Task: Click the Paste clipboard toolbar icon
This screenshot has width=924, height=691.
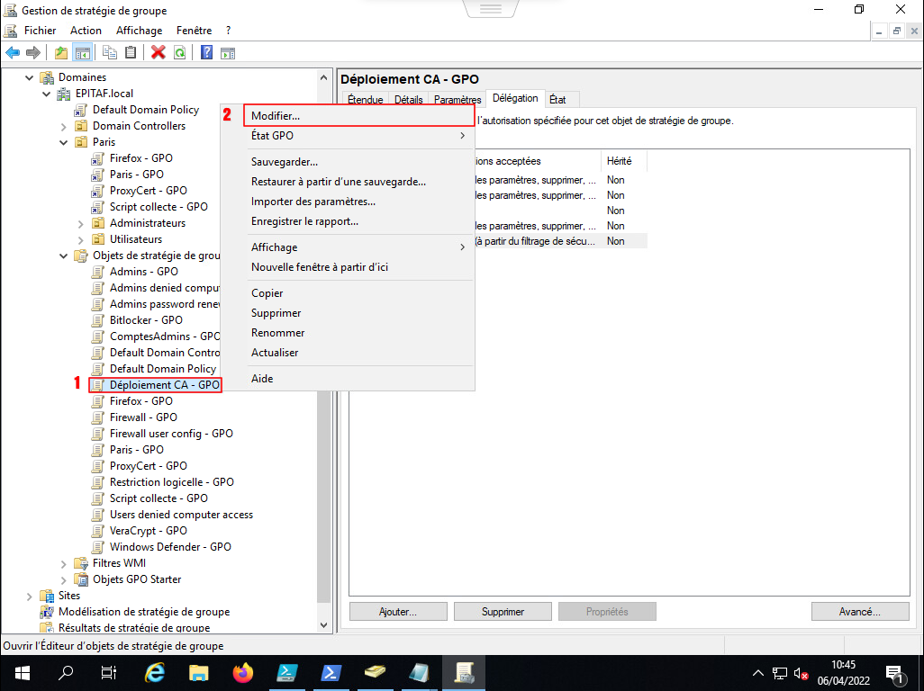Action: pos(131,52)
